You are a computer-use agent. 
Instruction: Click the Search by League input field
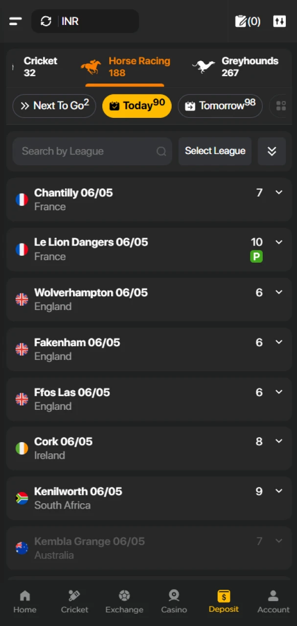click(92, 151)
